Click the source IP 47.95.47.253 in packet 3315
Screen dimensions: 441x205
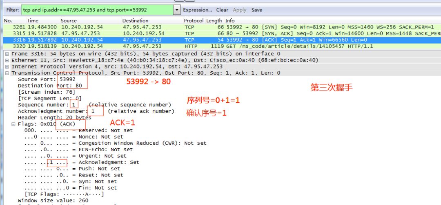(x=80, y=33)
